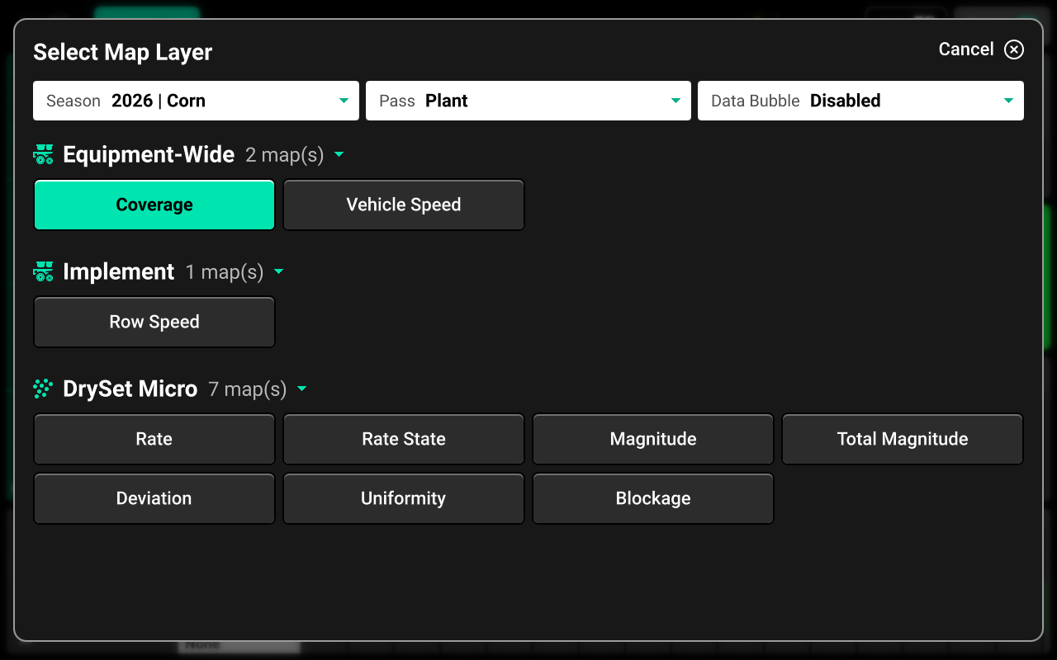Image resolution: width=1057 pixels, height=660 pixels.
Task: Pick the Total Magnitude map layer
Action: pos(903,439)
